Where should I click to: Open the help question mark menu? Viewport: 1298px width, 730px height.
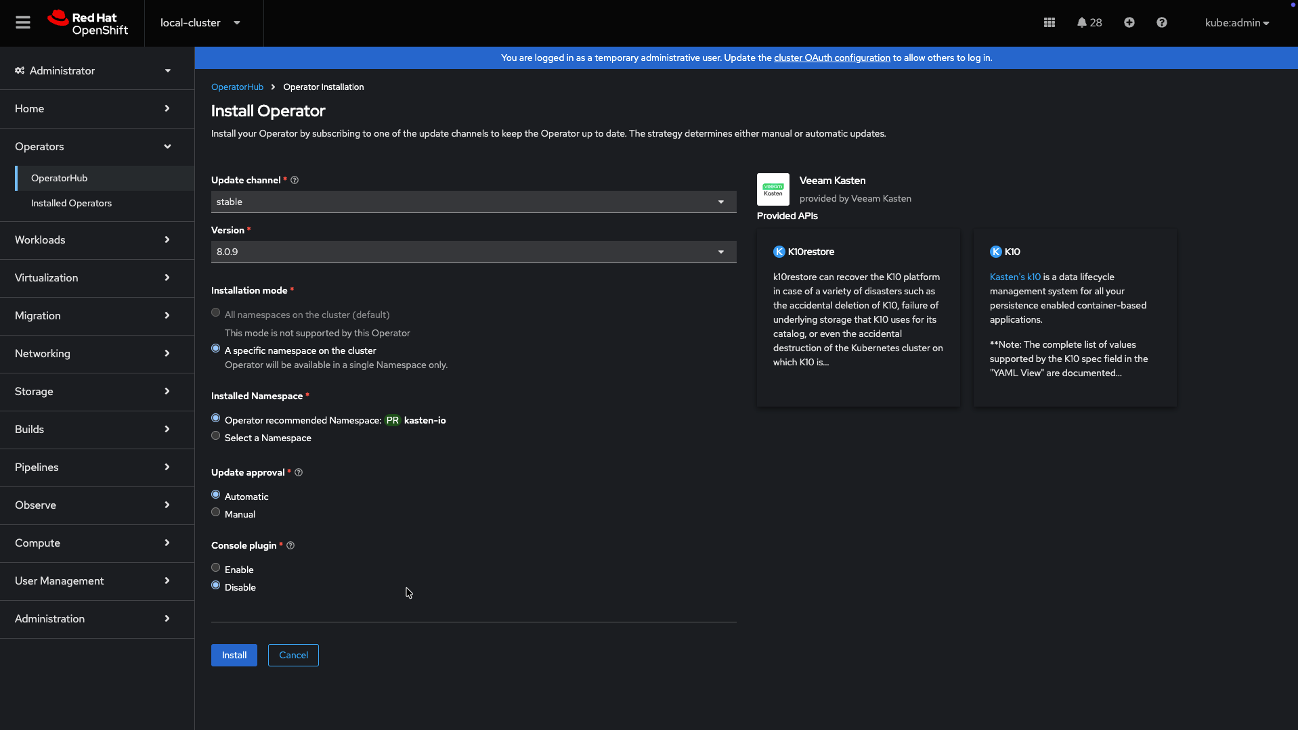click(x=1161, y=23)
